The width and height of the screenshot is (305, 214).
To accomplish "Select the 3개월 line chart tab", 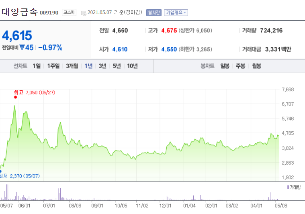I will click(x=72, y=66).
